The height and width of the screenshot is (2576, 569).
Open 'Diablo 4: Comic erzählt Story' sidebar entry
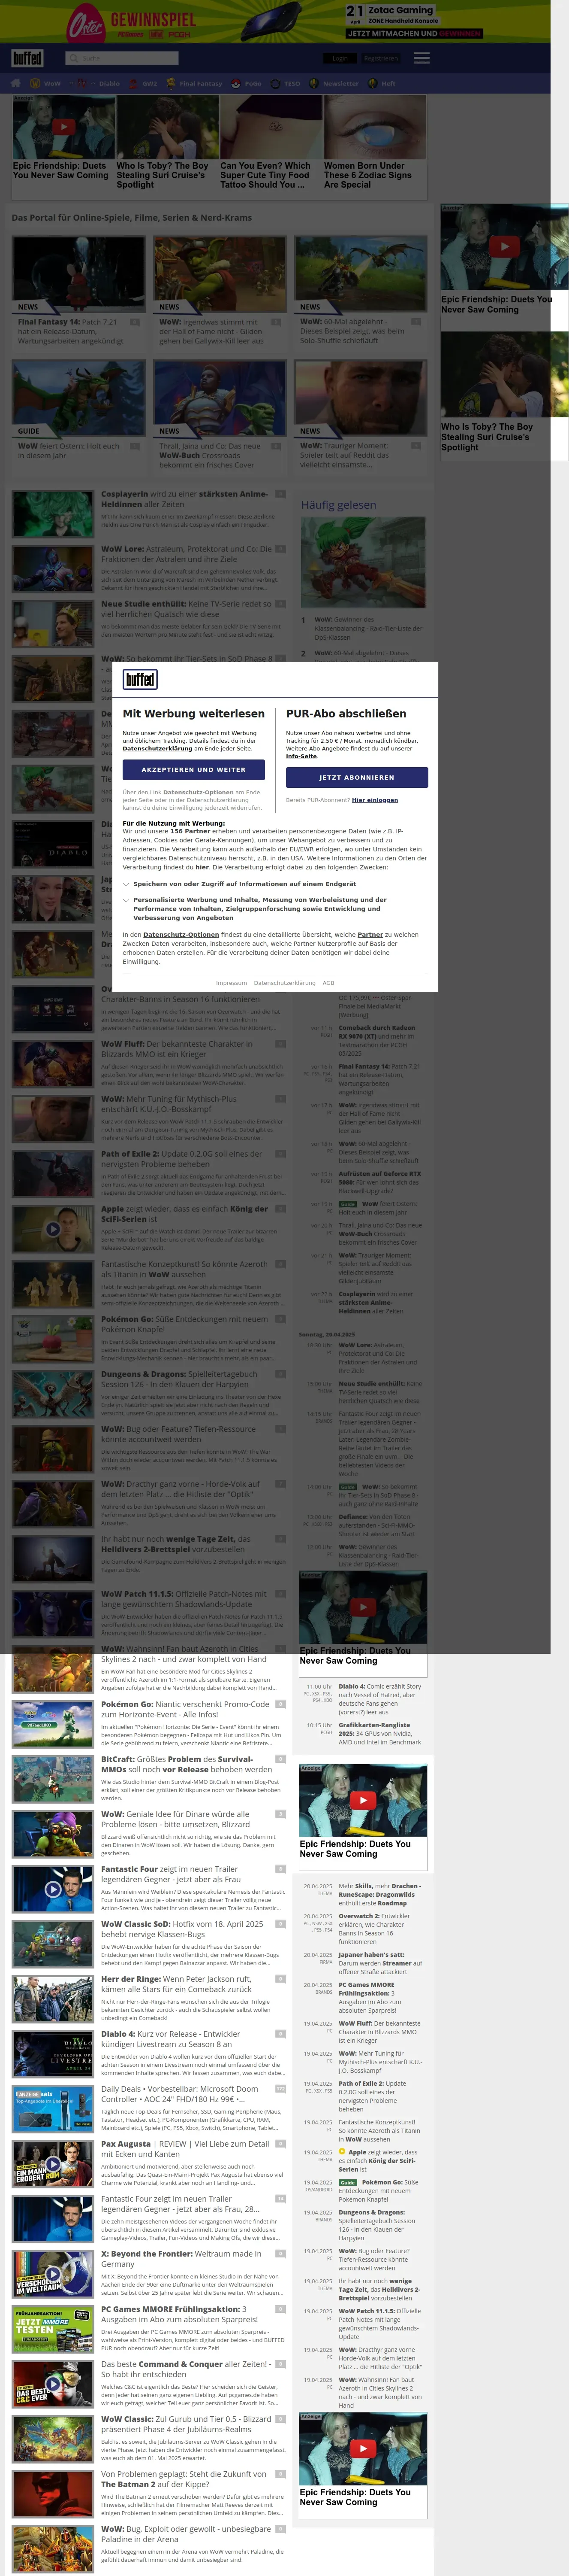(379, 1698)
